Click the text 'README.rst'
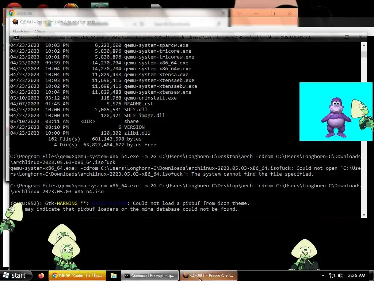The image size is (374, 281). [138, 104]
